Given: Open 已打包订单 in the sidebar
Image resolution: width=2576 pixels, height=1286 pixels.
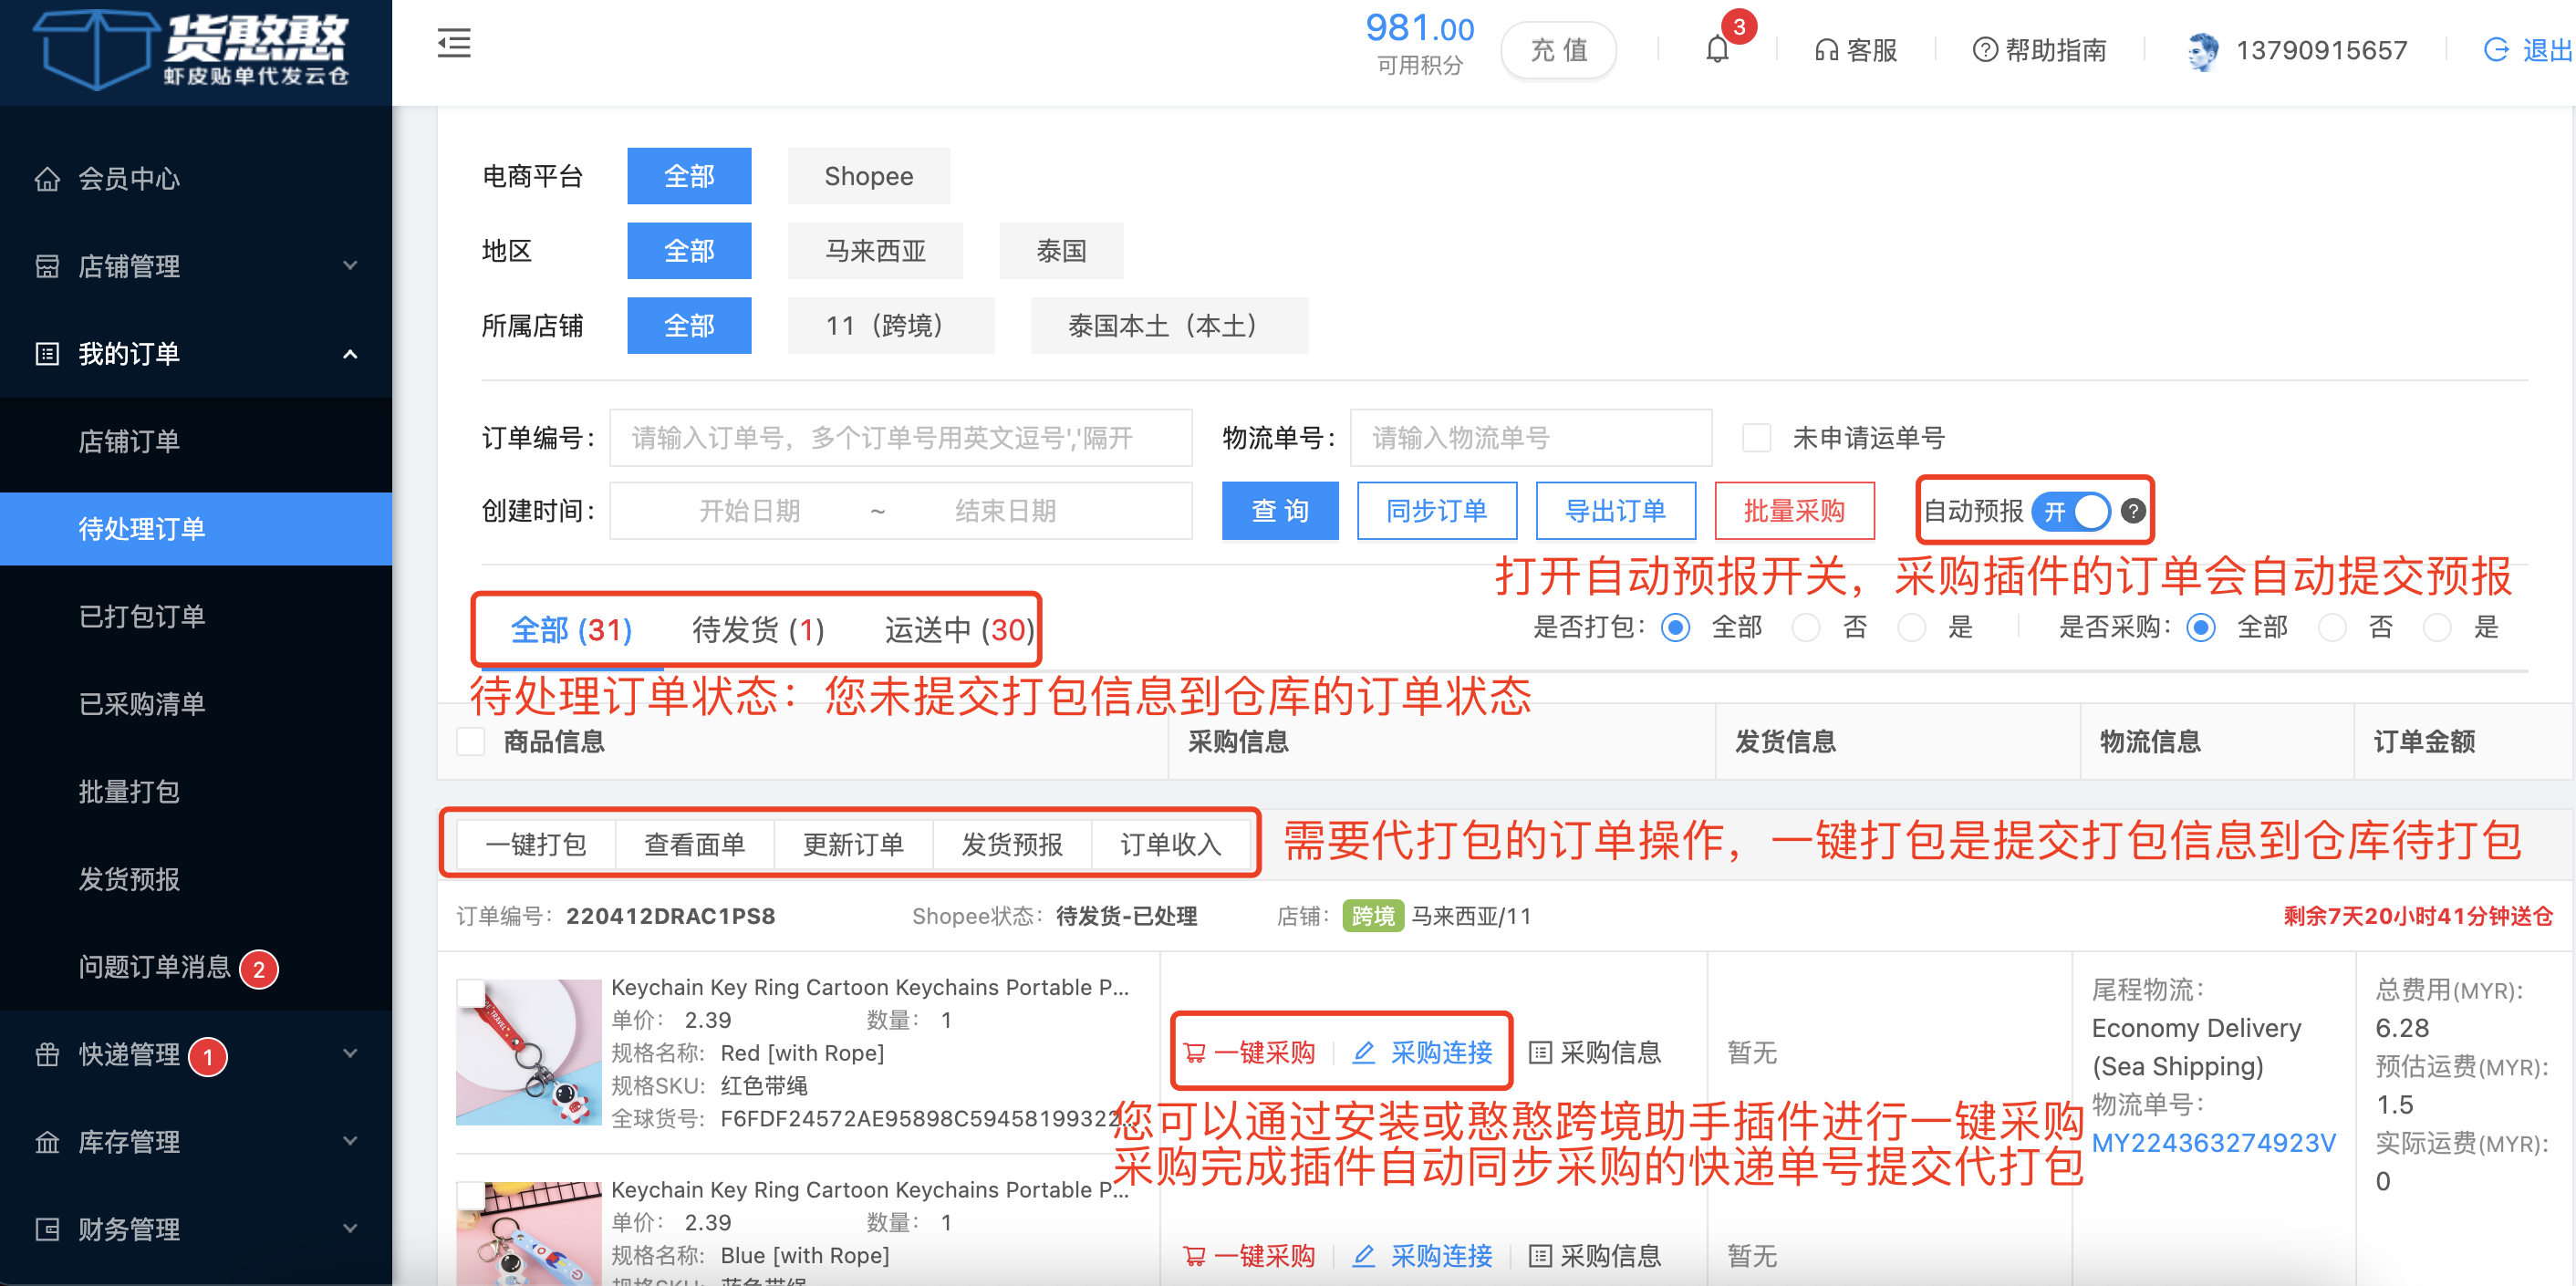Looking at the screenshot, I should [x=142, y=616].
